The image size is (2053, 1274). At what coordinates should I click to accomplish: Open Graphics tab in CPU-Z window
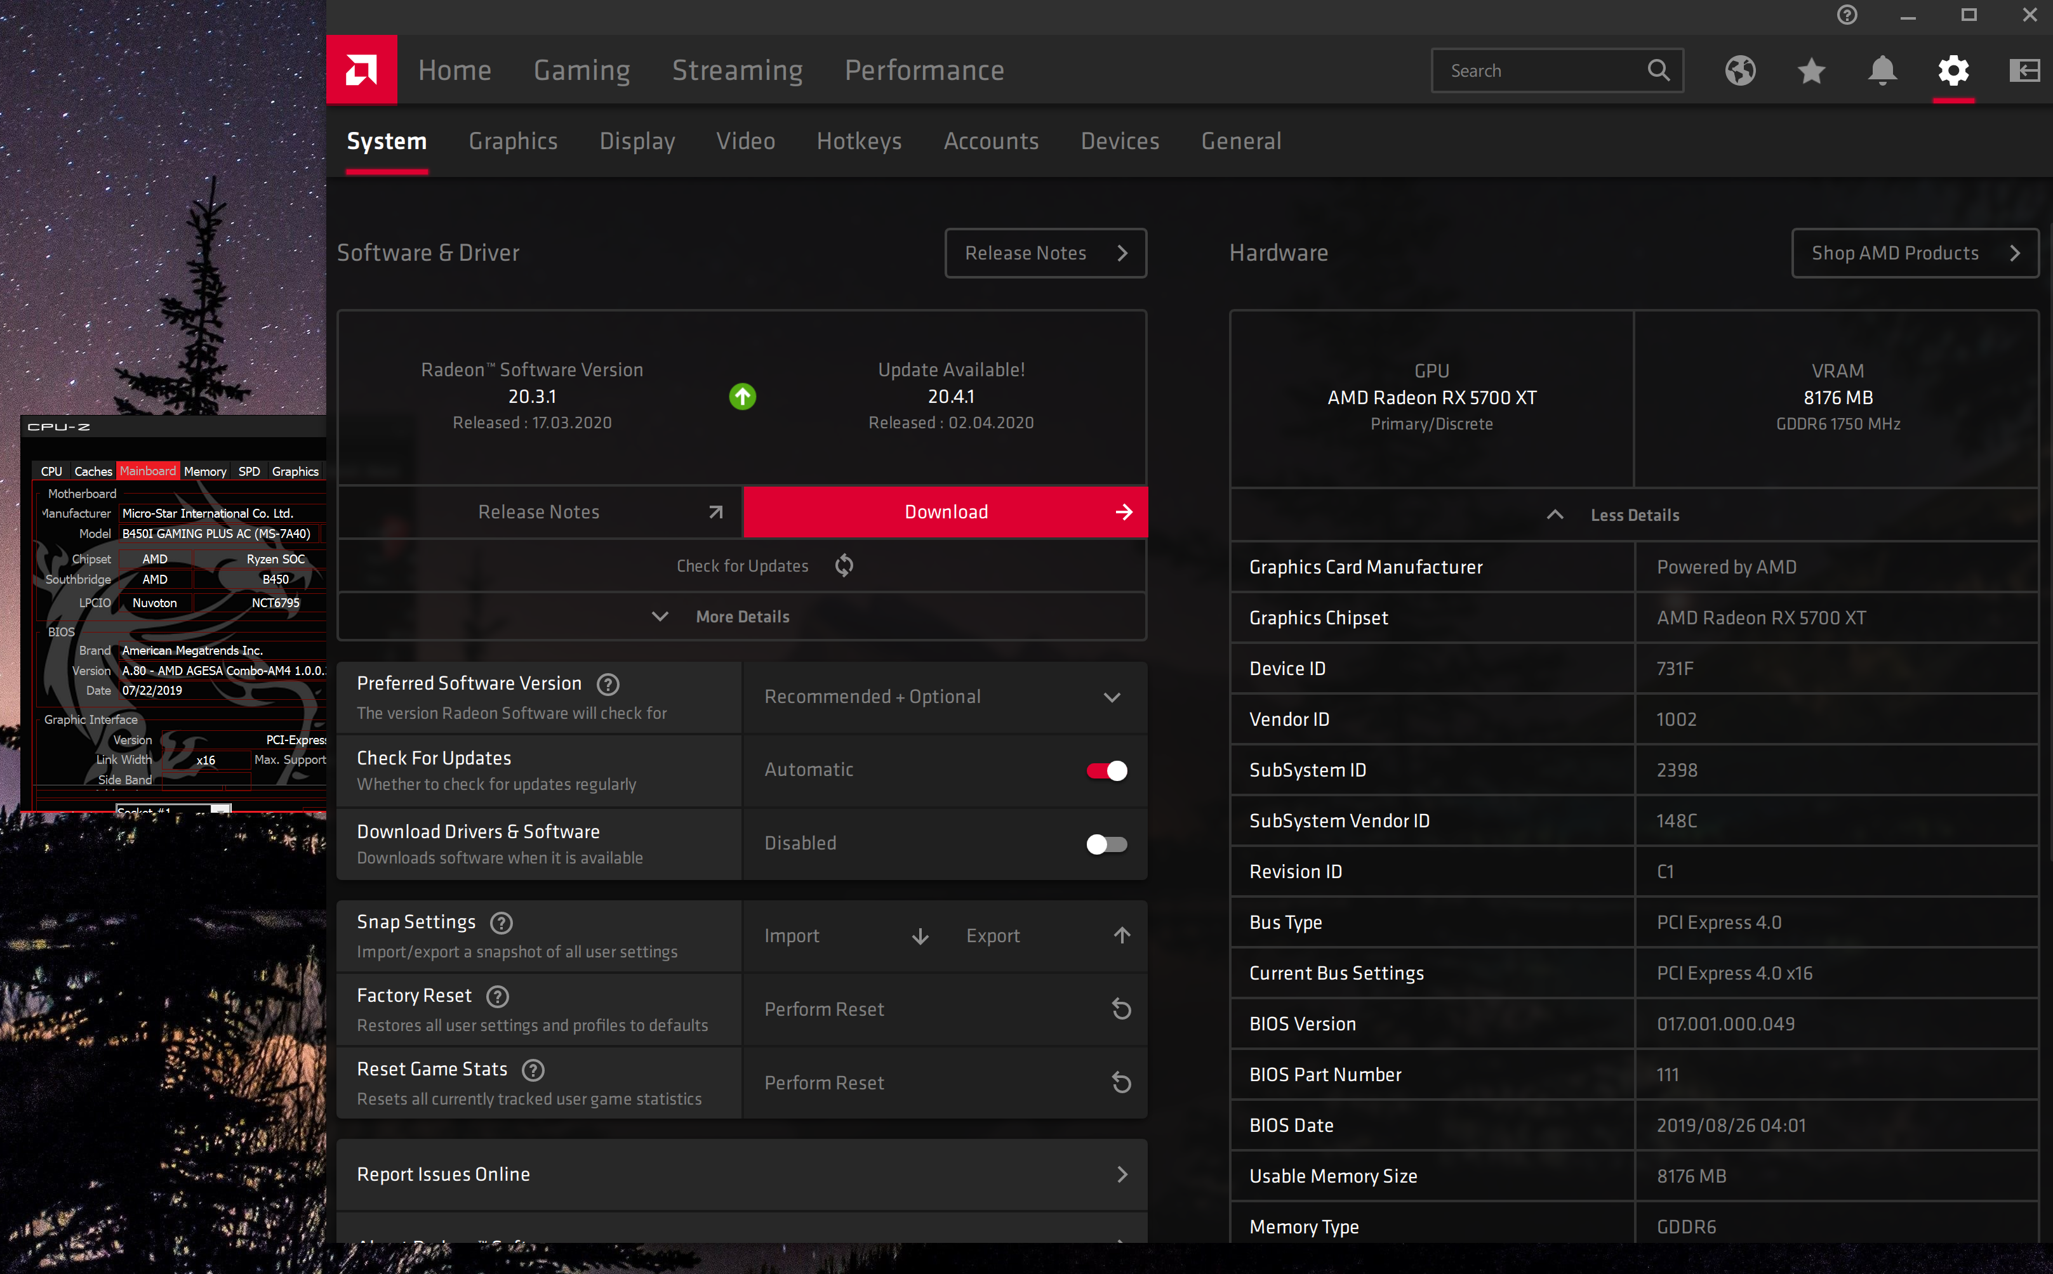[295, 472]
